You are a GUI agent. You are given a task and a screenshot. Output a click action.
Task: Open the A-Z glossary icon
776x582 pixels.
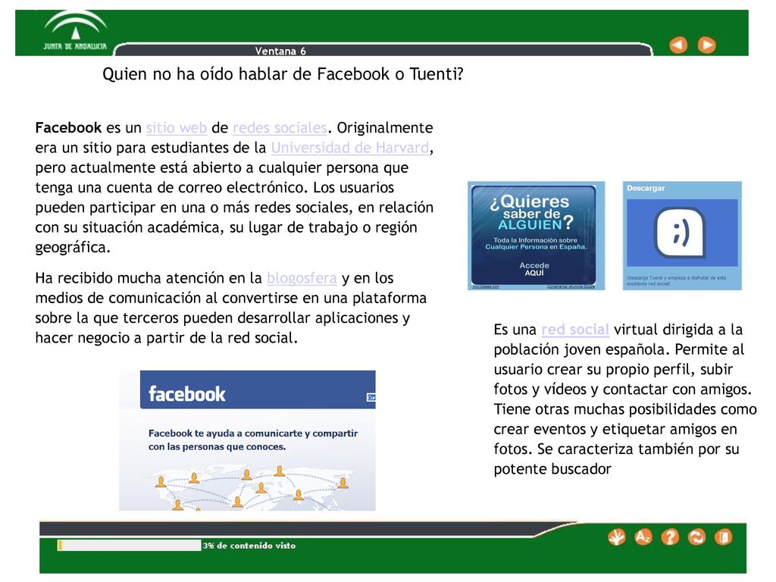[643, 537]
